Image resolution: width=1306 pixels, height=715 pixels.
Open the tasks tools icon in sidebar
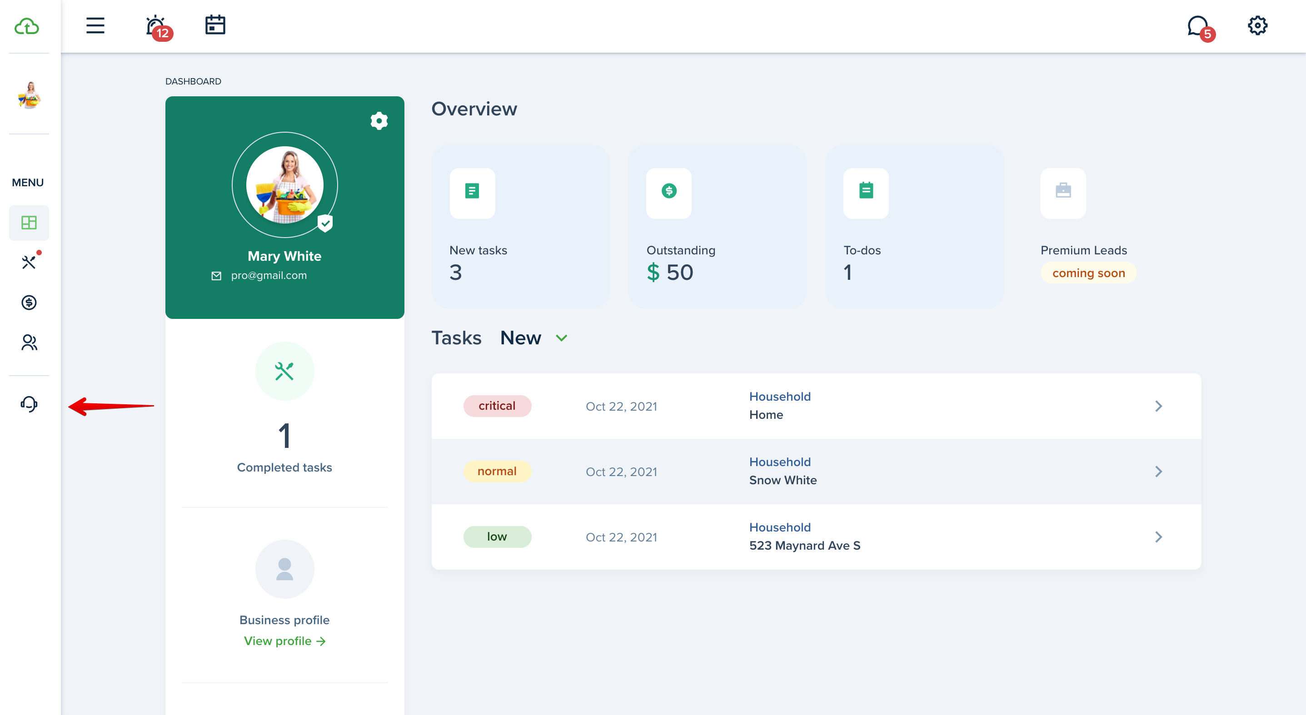pyautogui.click(x=30, y=262)
